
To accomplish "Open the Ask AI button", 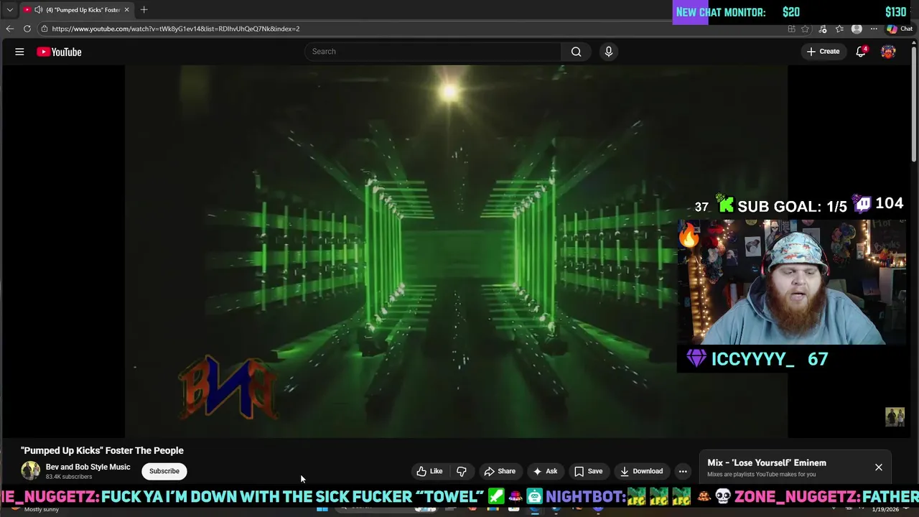I will click(x=545, y=471).
